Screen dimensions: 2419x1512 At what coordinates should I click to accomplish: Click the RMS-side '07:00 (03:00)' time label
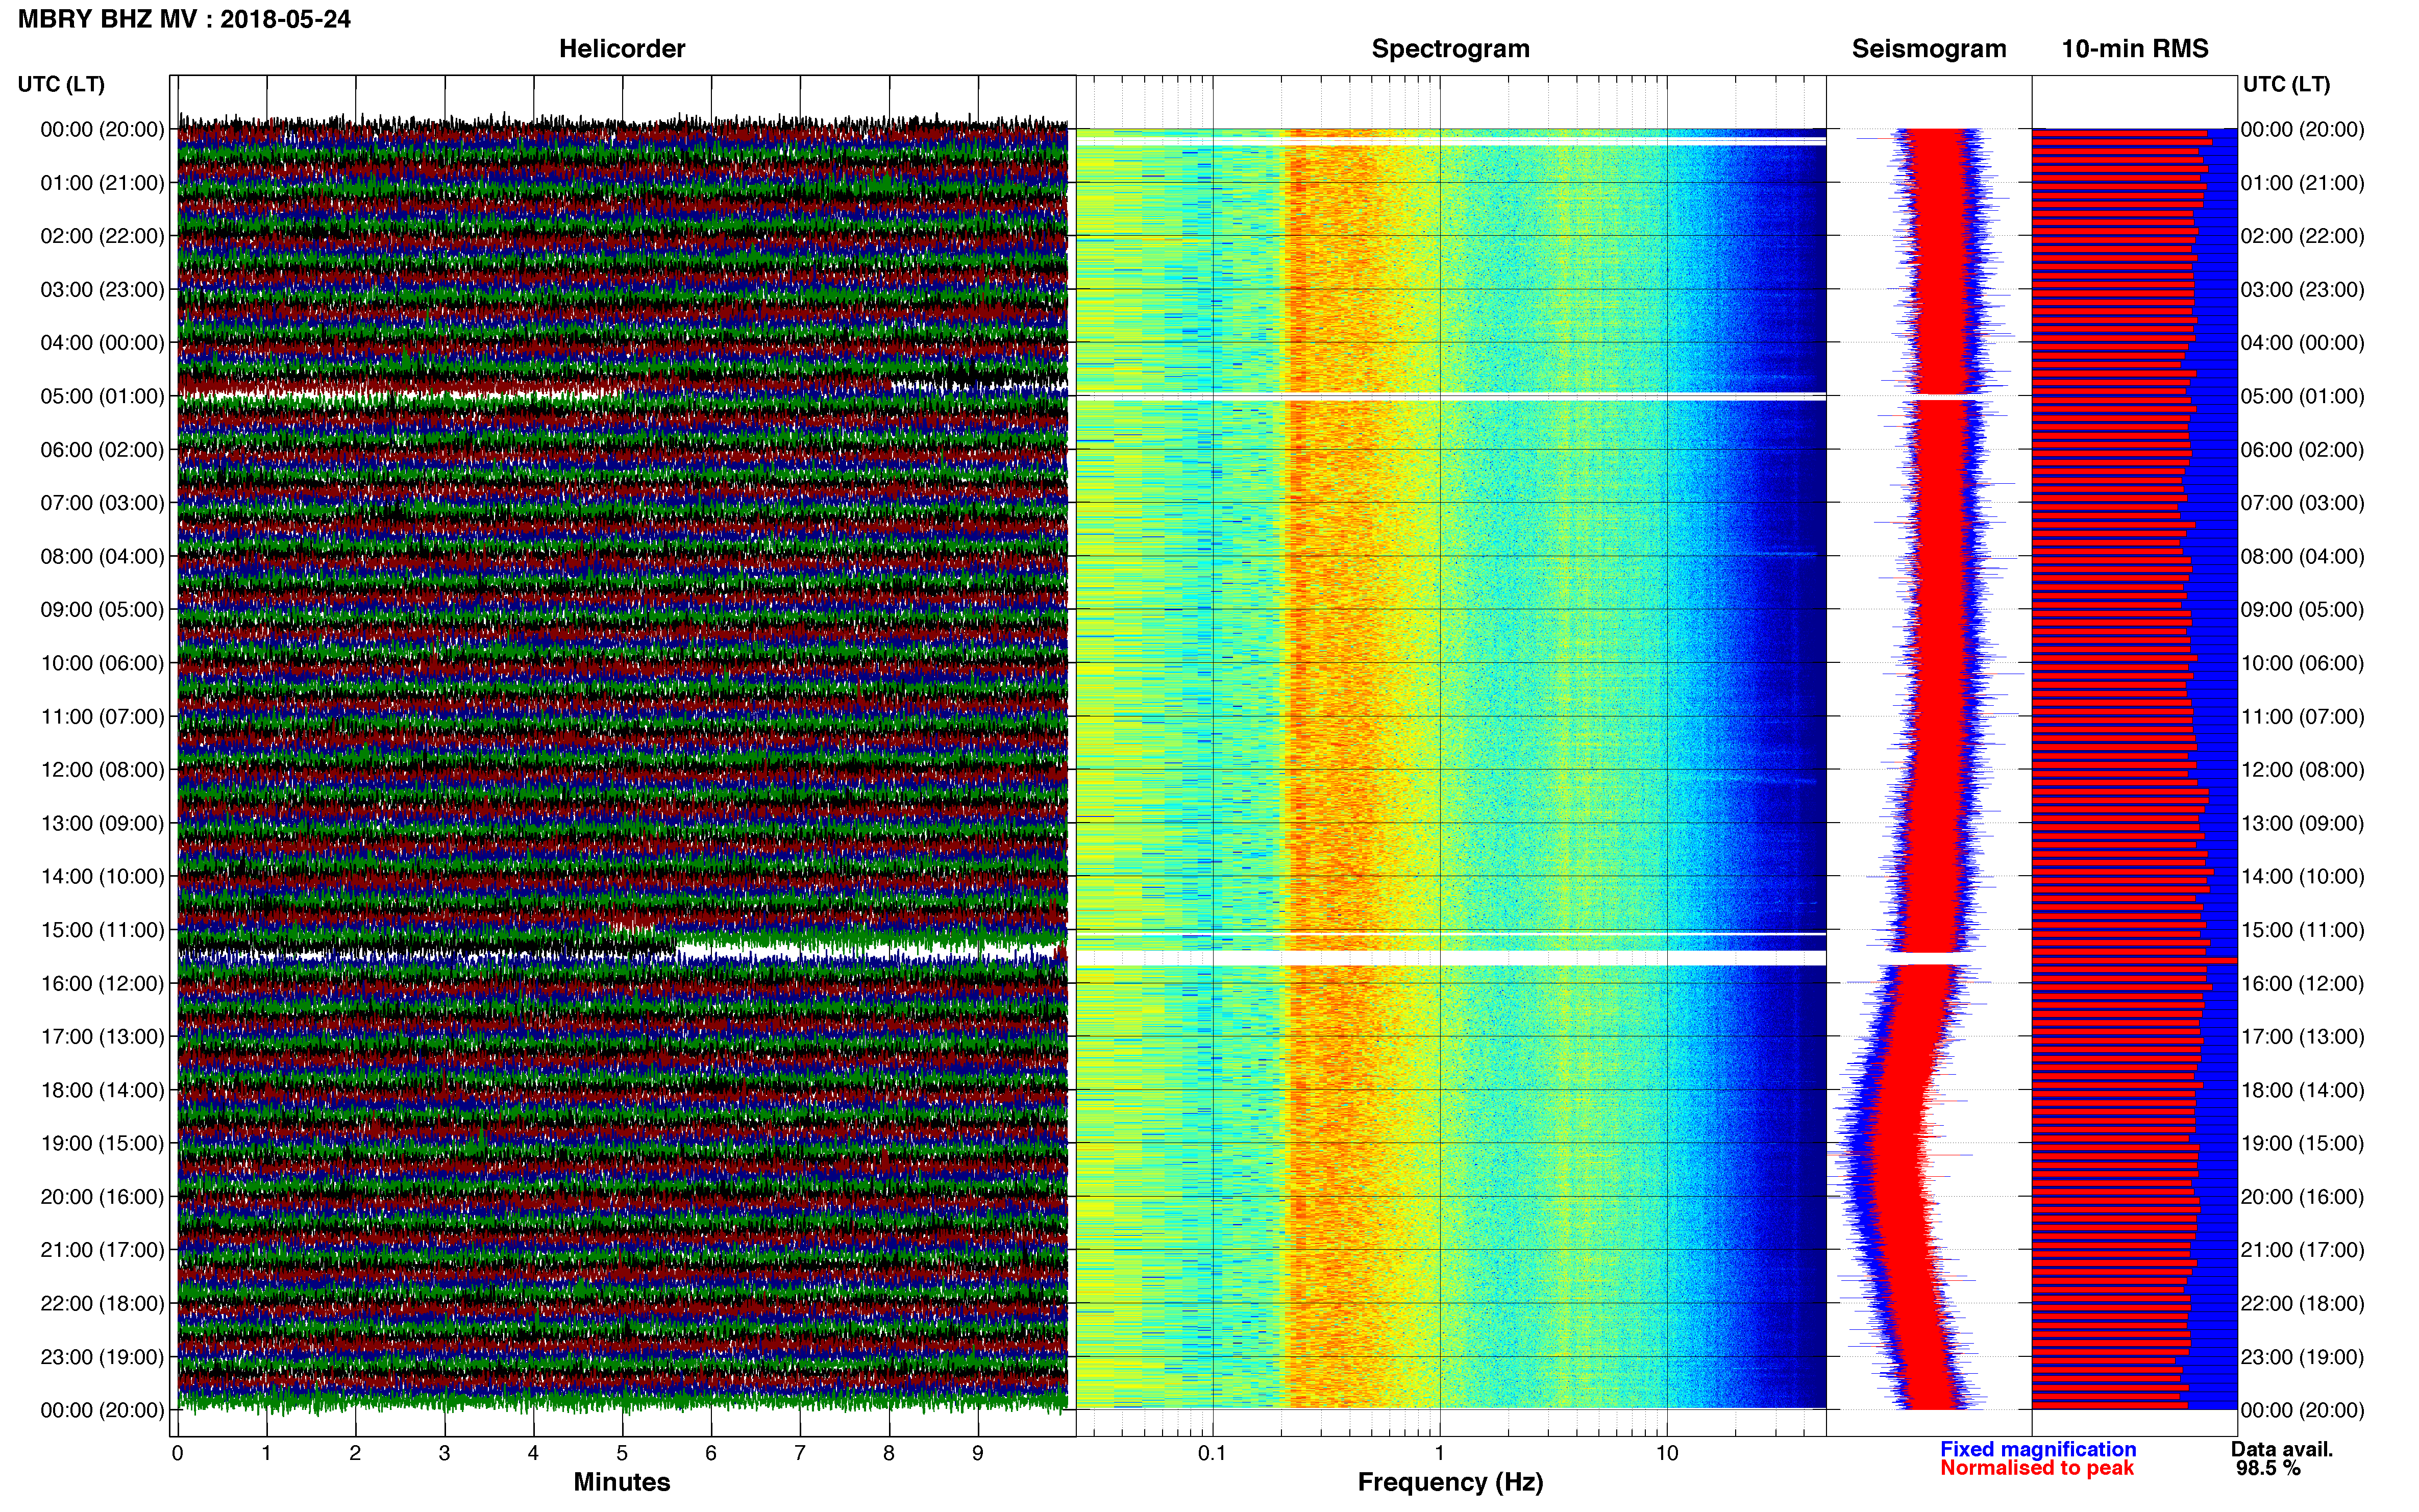tap(2302, 503)
